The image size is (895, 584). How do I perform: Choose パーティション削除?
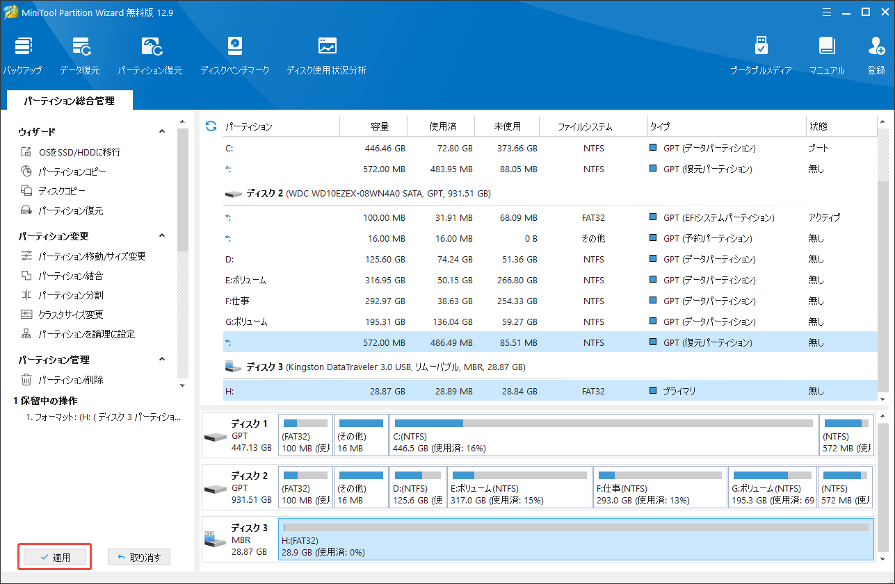[x=61, y=380]
